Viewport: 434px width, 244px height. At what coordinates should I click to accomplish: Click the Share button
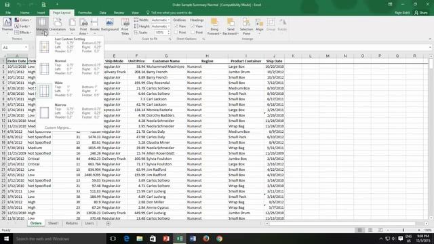click(421, 13)
